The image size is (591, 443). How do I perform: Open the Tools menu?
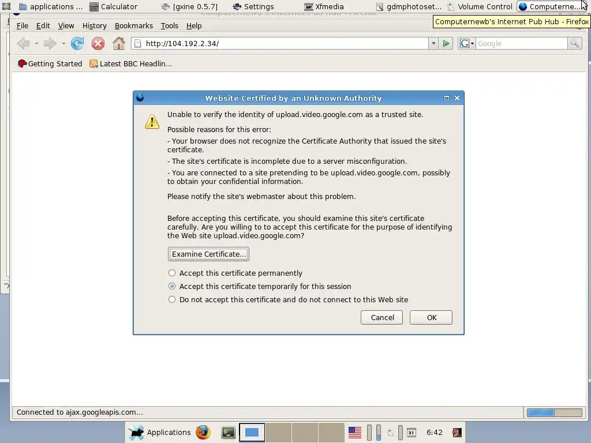(169, 25)
